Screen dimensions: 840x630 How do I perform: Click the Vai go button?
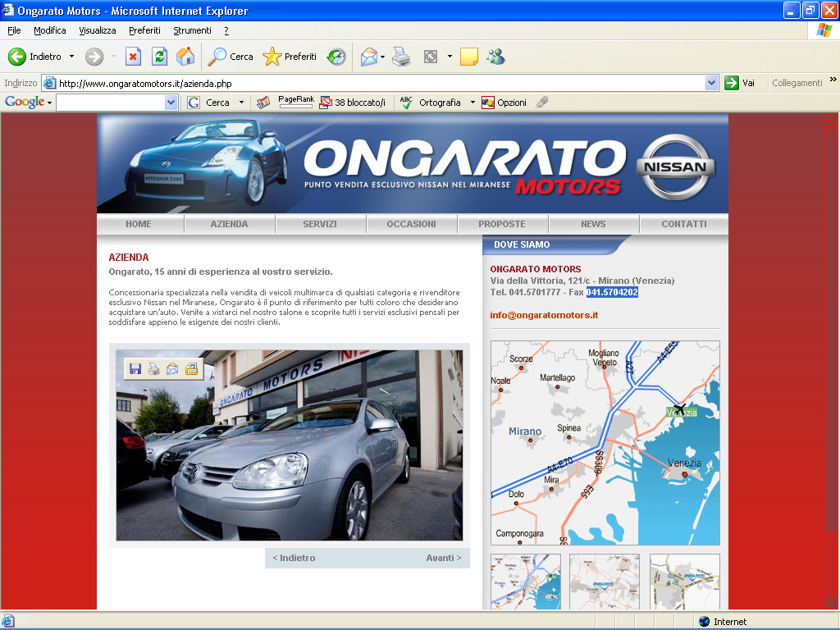740,83
